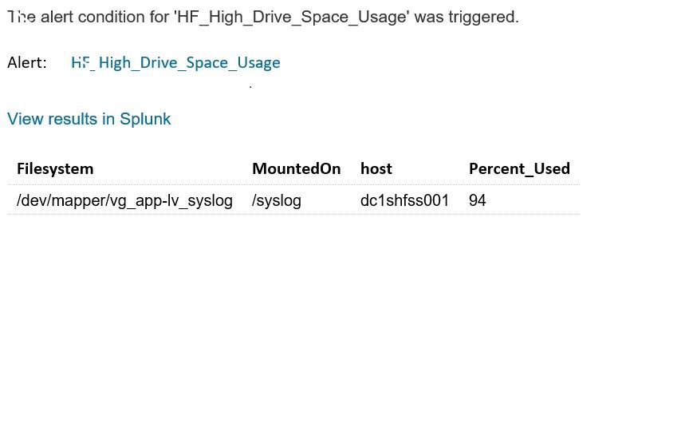Click the Percent_Used column header
The height and width of the screenshot is (431, 689).
[x=519, y=169]
